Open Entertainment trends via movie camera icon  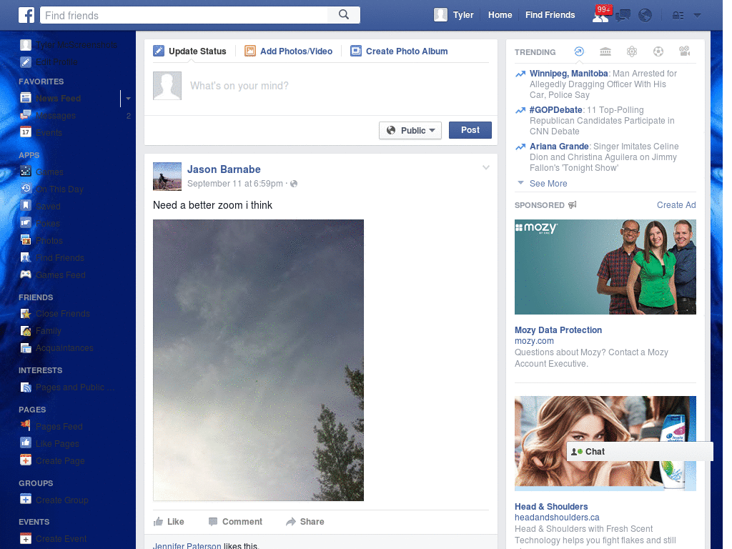tap(685, 51)
